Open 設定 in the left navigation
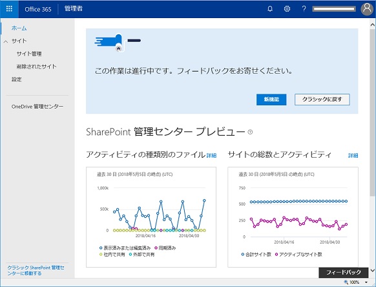The image size is (376, 287). coord(17,80)
